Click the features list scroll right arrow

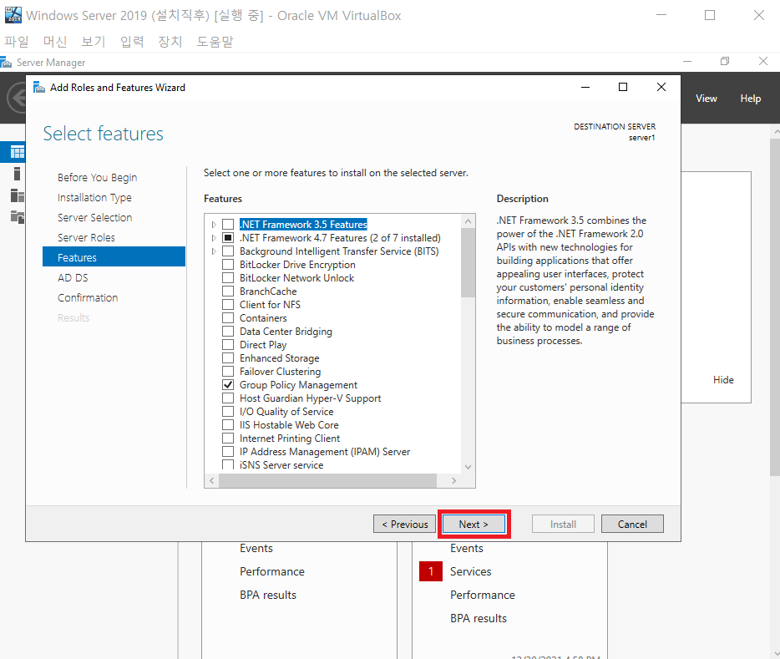point(453,480)
